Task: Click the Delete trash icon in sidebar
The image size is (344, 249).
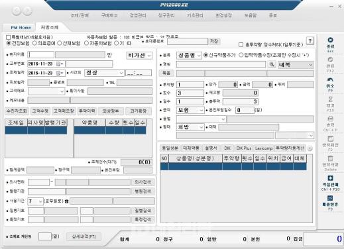Action: coord(330,158)
